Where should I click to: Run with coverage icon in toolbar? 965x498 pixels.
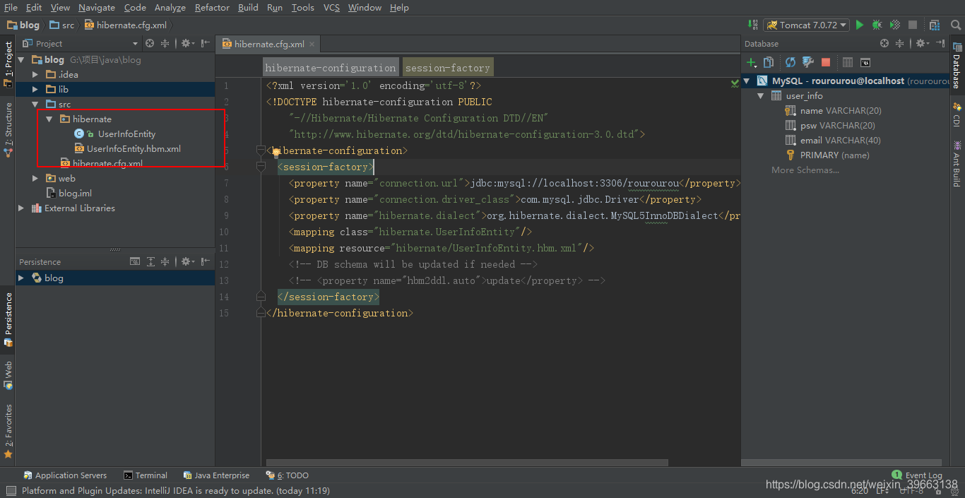tap(895, 25)
